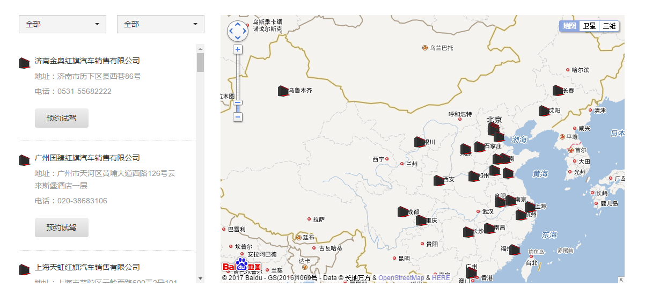Viewport: 645px width, 301px height.
Task: Zoom in with the map plus button
Action: [238, 49]
